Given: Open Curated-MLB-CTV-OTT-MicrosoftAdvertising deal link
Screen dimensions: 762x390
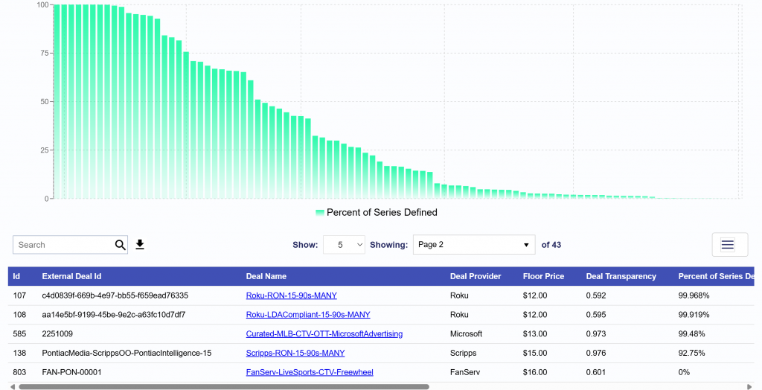Looking at the screenshot, I should click(x=324, y=333).
